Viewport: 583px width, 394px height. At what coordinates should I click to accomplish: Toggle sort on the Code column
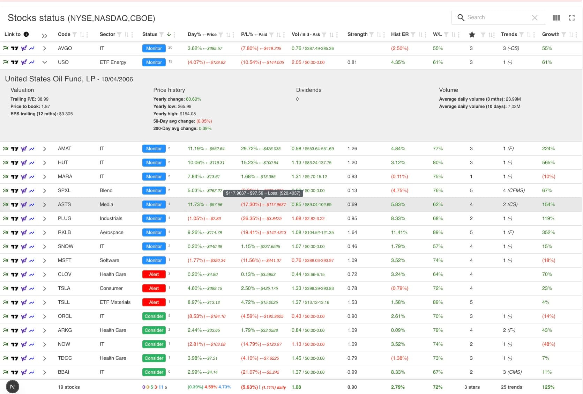click(x=82, y=35)
